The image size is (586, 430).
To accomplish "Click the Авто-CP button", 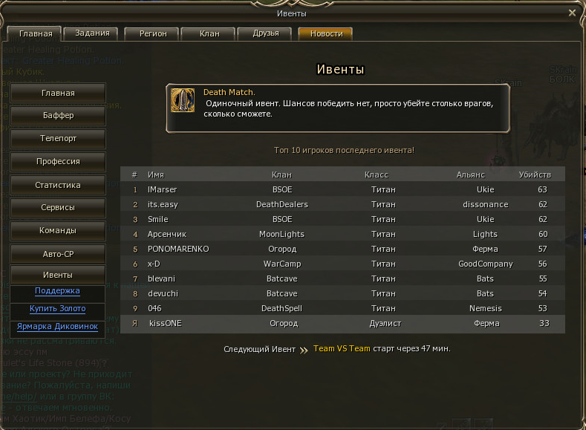I will pos(58,254).
